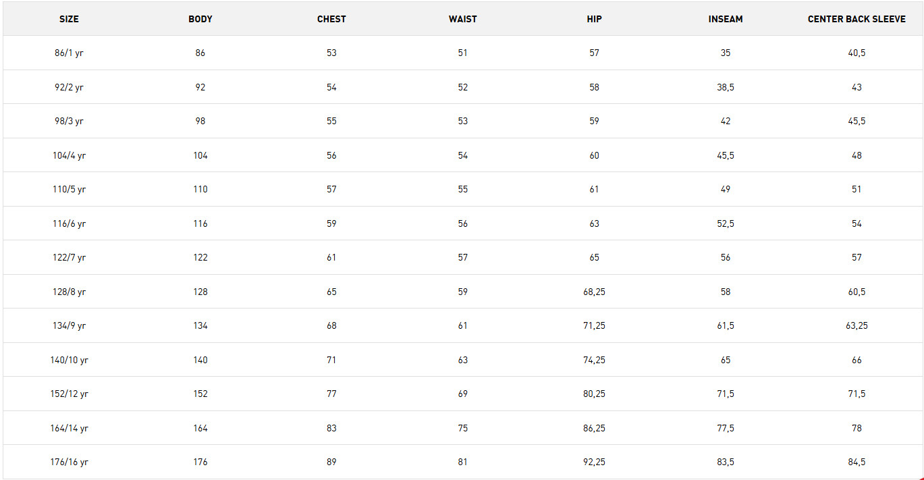Select the 128/8 yr size label
The height and width of the screenshot is (480, 924).
[x=69, y=292]
